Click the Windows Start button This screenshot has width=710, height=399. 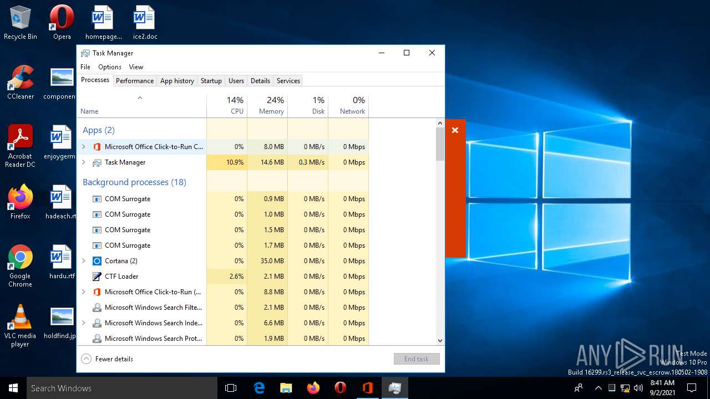13,388
